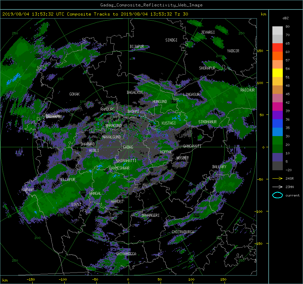Click the SHIRAHATTI city label
The width and height of the screenshot is (303, 284).
pyautogui.click(x=126, y=161)
